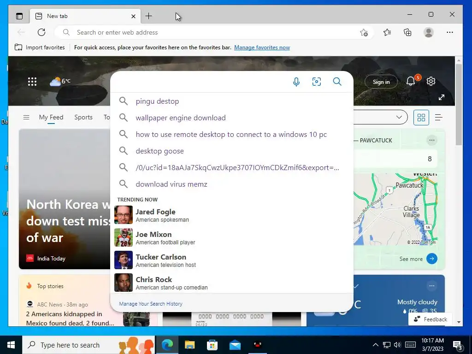The image size is (472, 354).
Task: Open weather card more options
Action: [x=431, y=286]
